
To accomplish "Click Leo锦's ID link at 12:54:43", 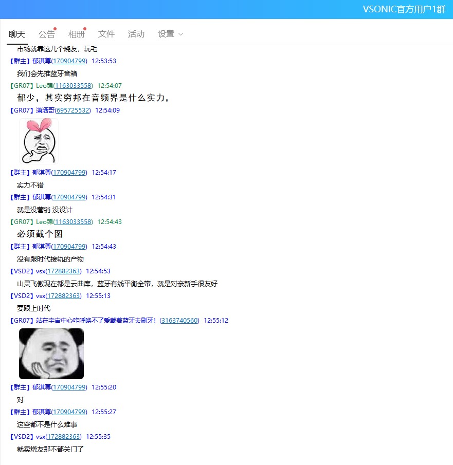I will (x=74, y=222).
